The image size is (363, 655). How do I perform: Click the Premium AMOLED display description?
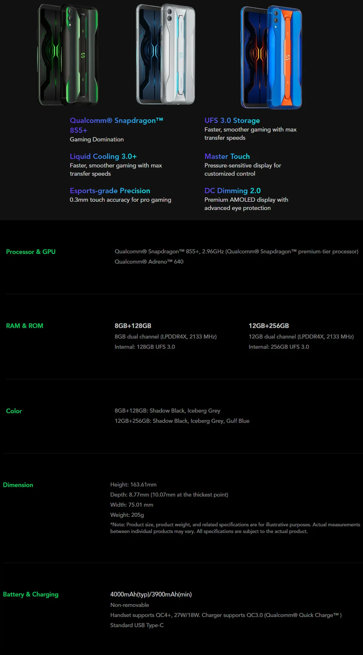point(246,204)
